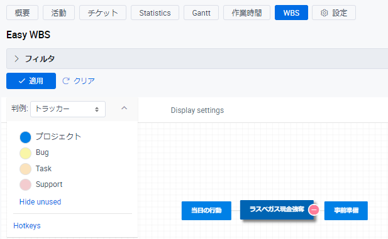The image size is (388, 239).
Task: Select the 当日の行動 WBS node
Action: [206, 211]
